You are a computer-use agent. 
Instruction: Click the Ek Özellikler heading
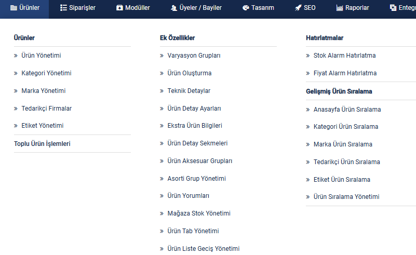tap(178, 38)
